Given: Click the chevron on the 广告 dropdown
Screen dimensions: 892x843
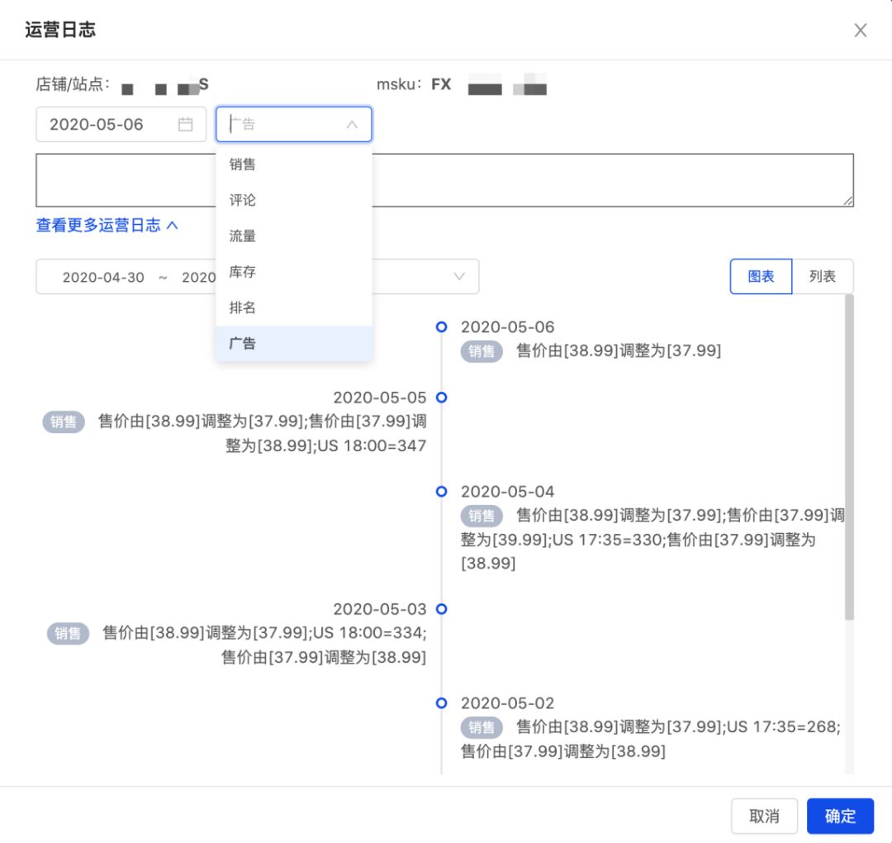Looking at the screenshot, I should pos(353,124).
